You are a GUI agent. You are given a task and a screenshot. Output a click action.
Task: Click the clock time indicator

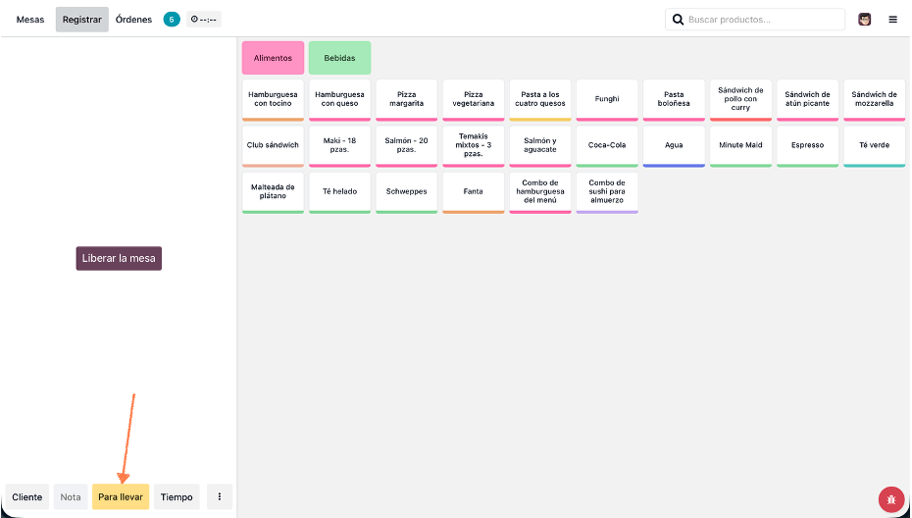pyautogui.click(x=204, y=20)
